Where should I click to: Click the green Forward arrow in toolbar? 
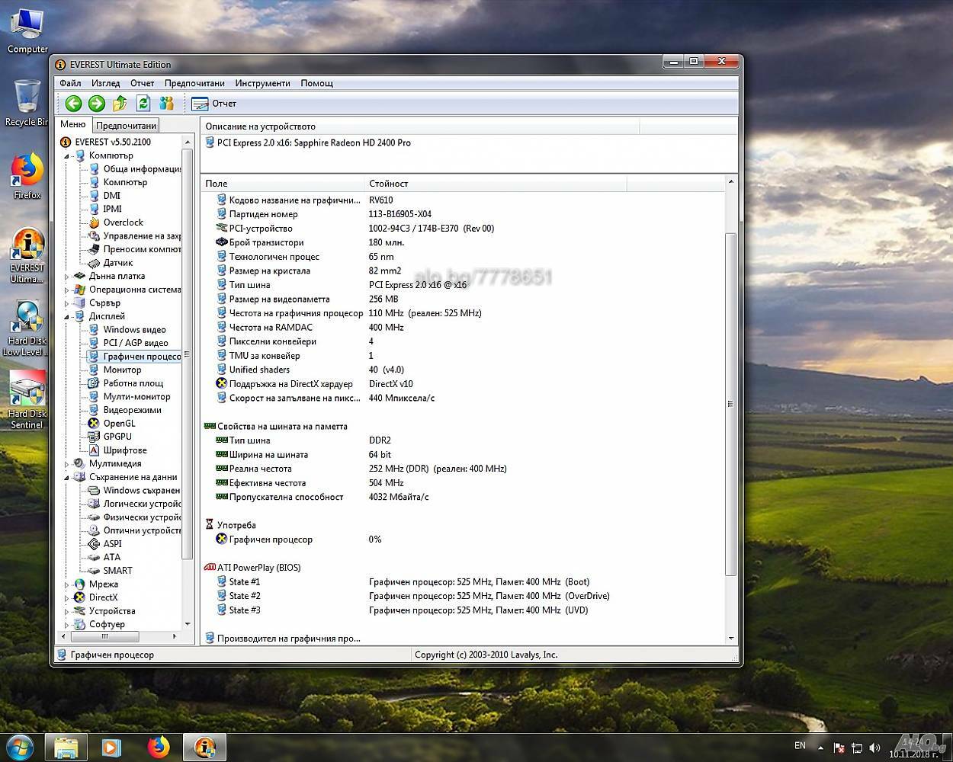click(97, 104)
